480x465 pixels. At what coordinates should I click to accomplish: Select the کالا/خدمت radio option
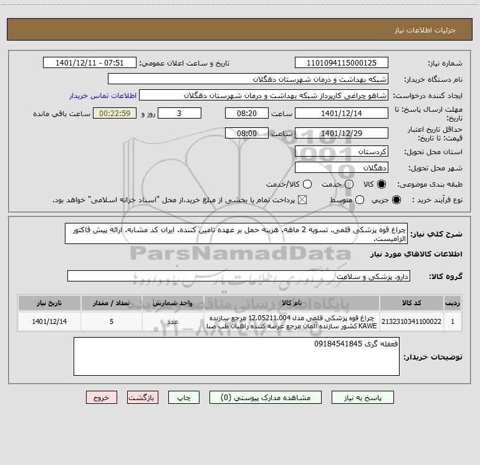[x=307, y=184]
